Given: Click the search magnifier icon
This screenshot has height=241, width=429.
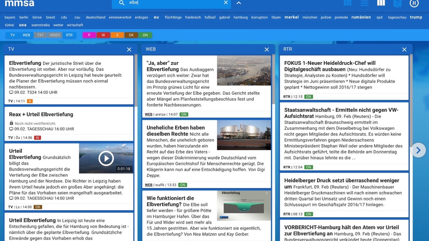Looking at the screenshot, I should point(122,3).
